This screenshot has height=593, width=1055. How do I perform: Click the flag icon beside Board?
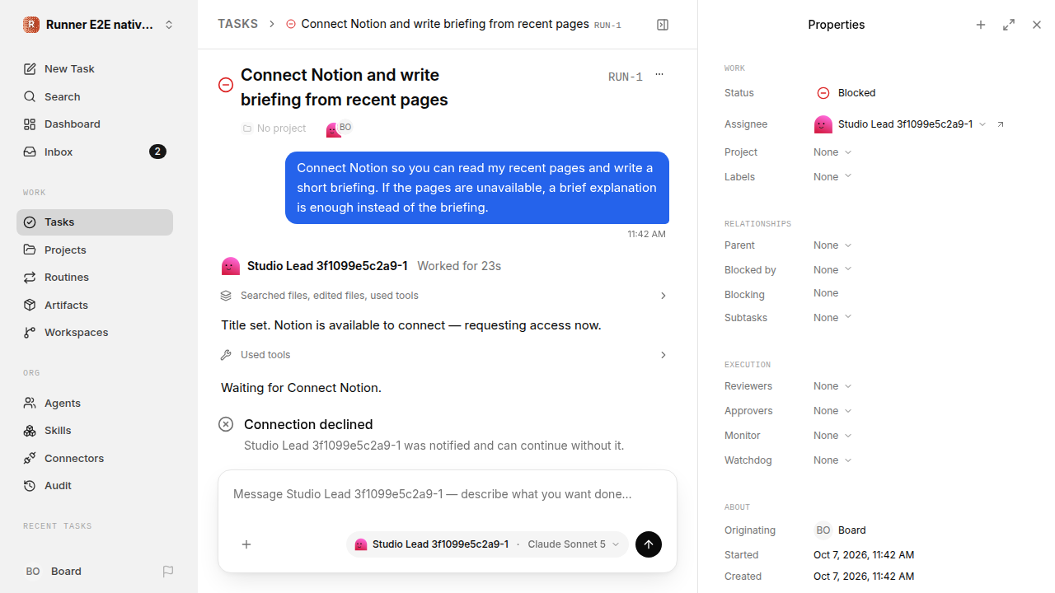click(x=168, y=572)
